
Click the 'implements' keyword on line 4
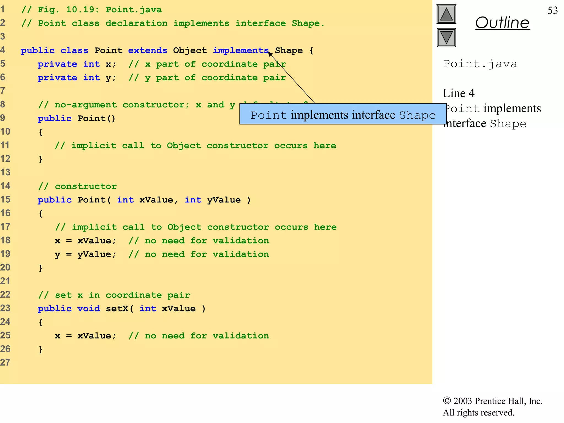[241, 50]
